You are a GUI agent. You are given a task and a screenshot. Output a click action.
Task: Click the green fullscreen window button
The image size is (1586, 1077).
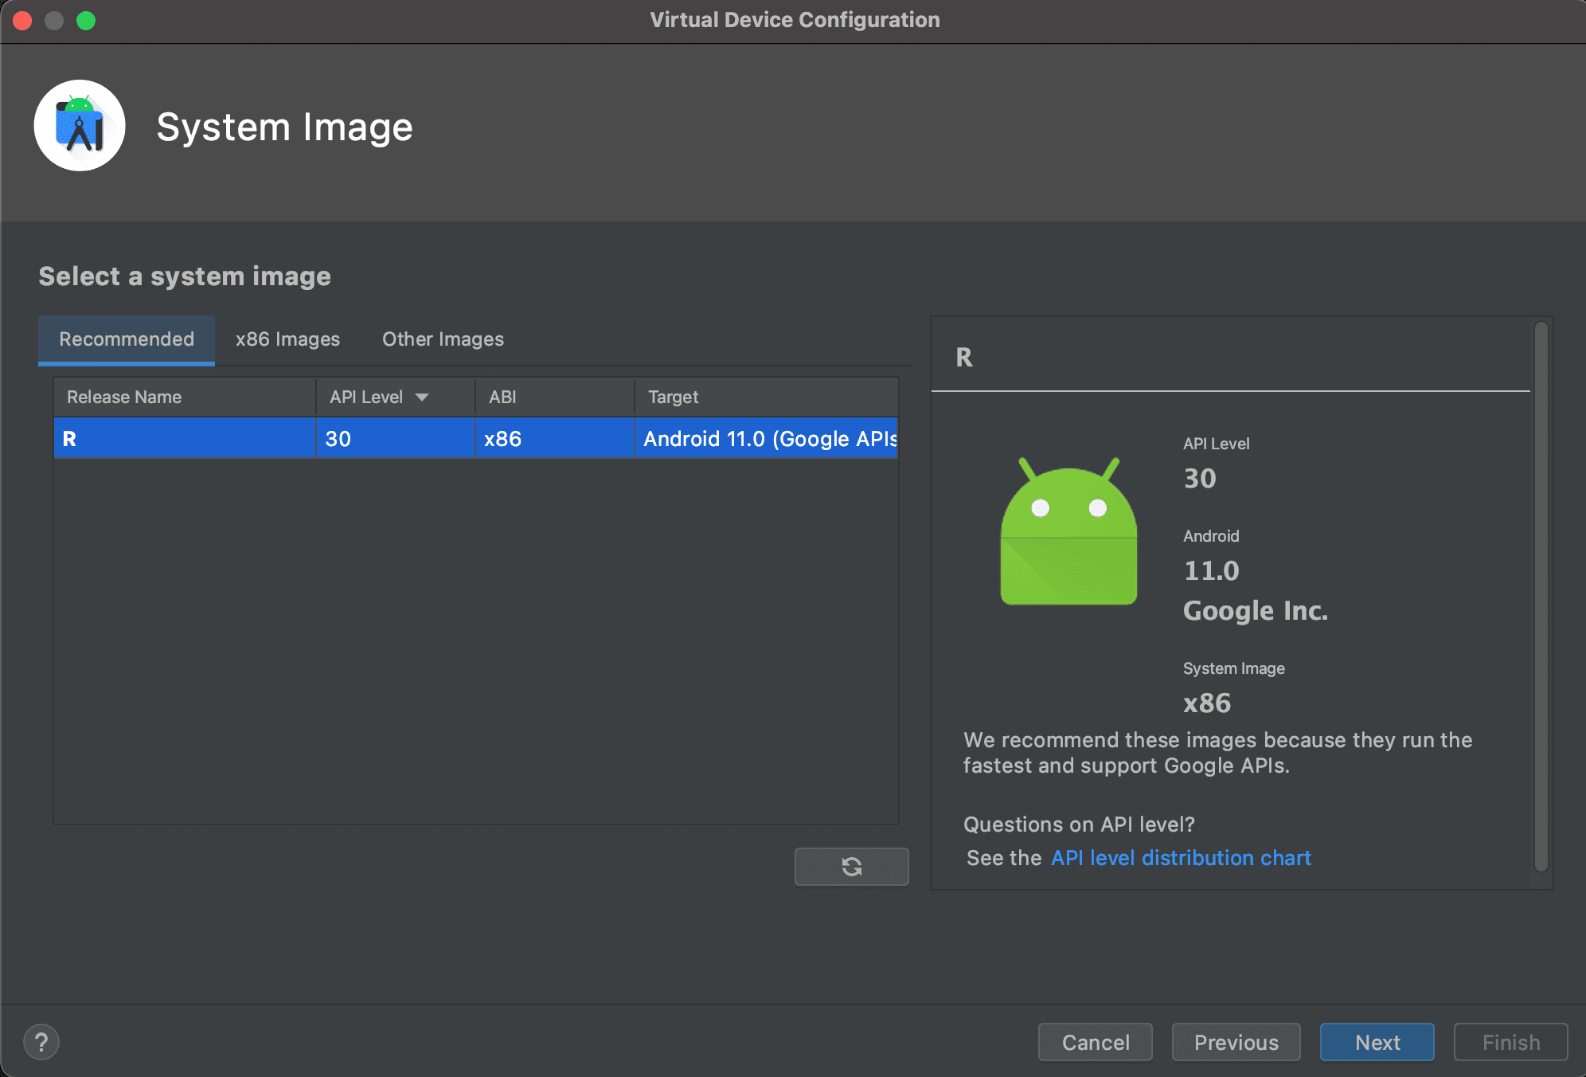86,21
